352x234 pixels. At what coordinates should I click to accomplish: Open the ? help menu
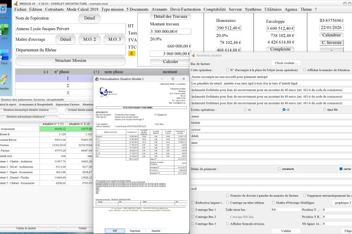316,9
